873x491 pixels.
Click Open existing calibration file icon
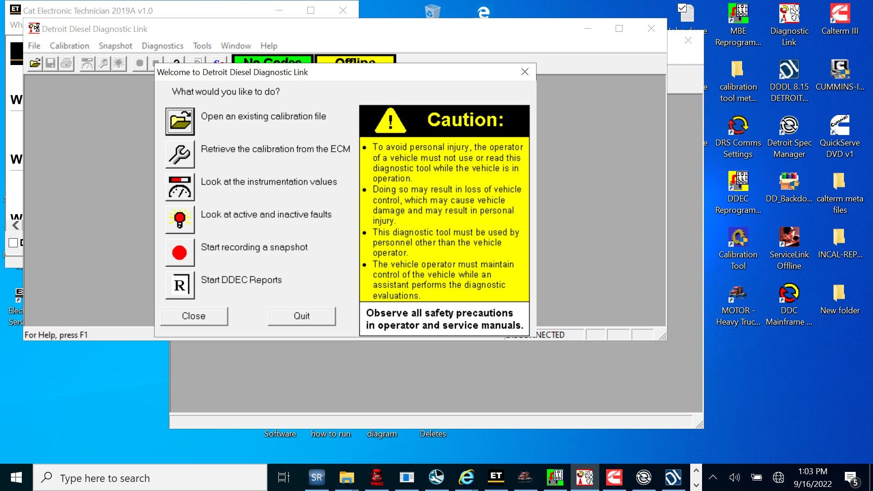180,121
